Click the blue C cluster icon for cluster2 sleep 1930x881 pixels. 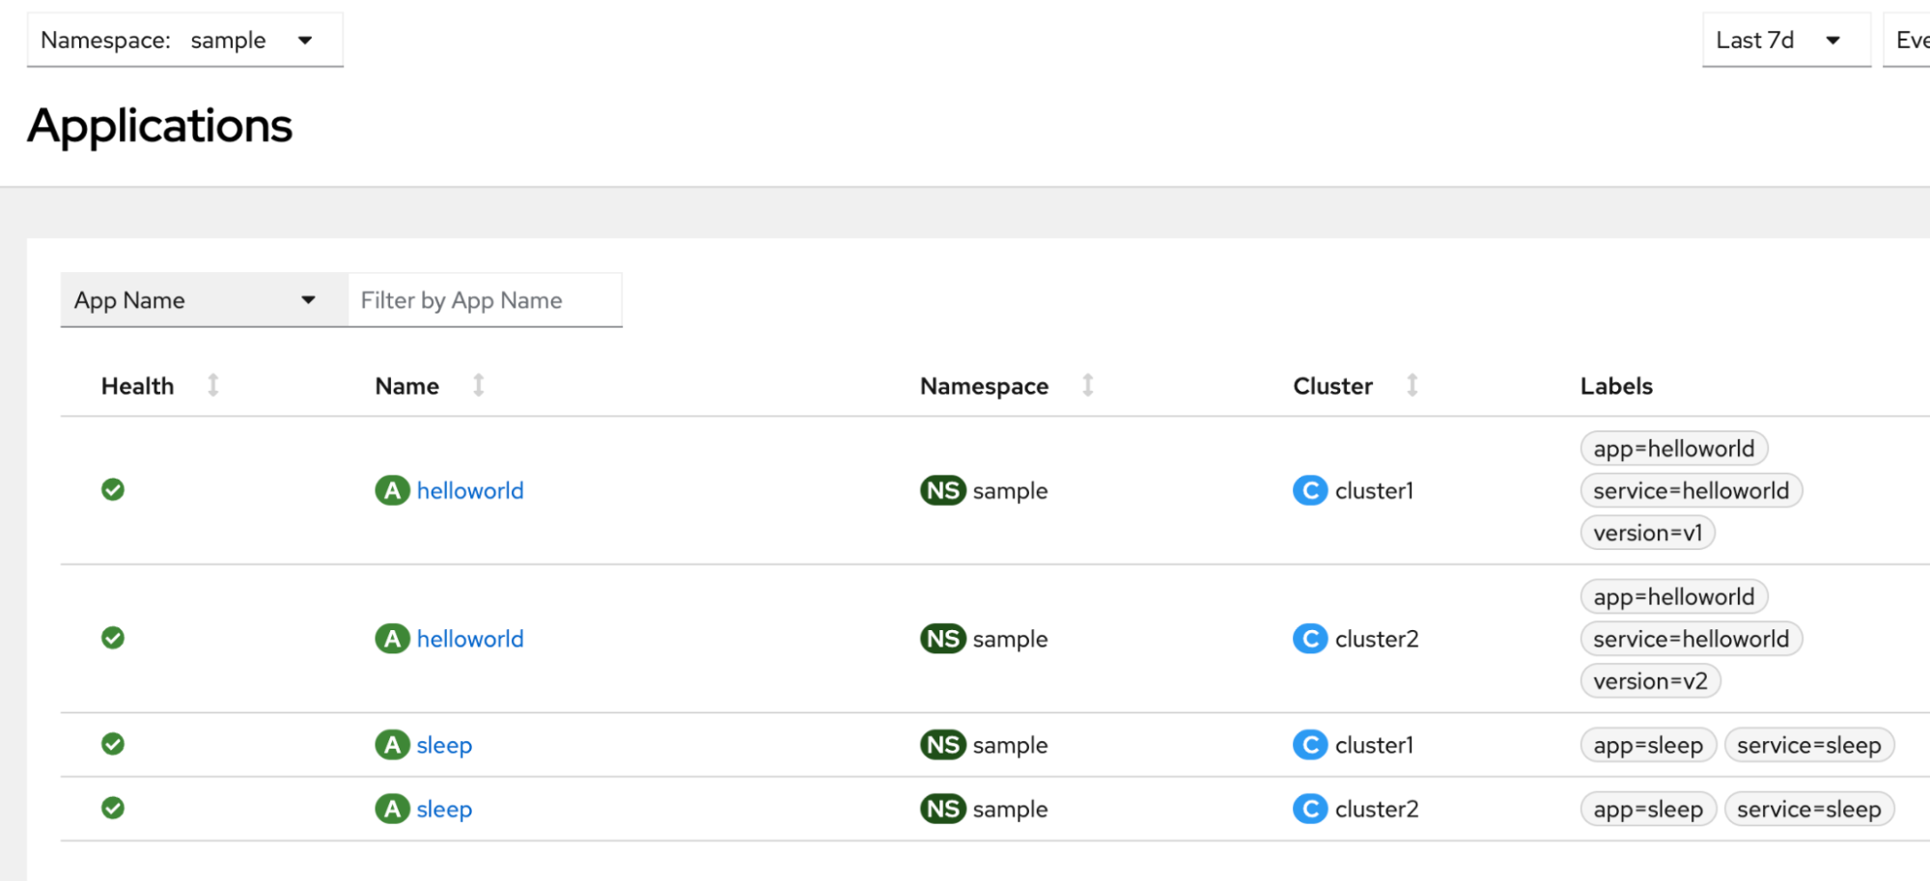1310,809
